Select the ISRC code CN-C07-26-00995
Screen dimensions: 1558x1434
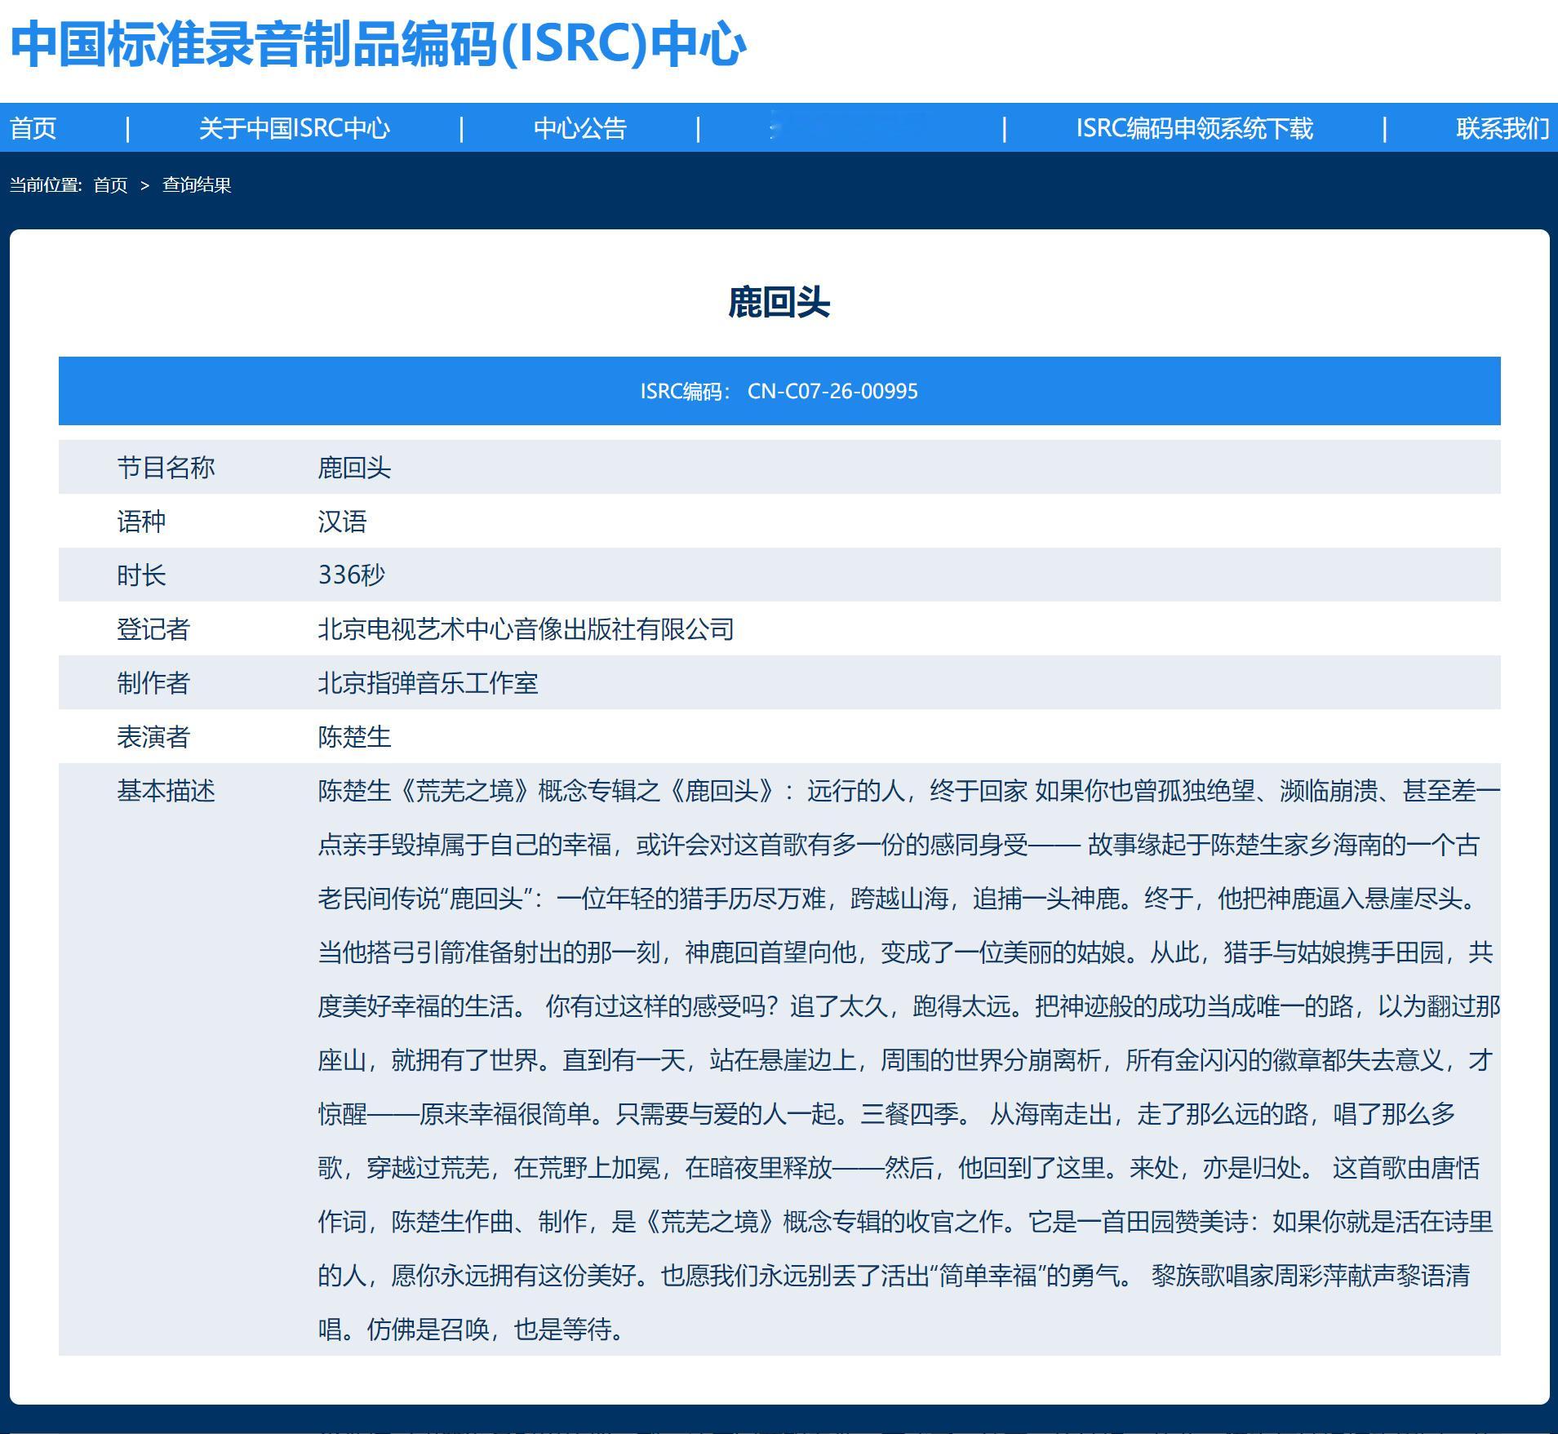tap(832, 392)
